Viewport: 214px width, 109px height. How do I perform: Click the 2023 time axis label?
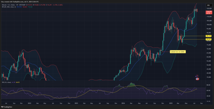(76, 103)
